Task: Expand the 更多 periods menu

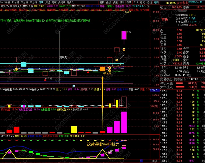Action: coord(70,2)
